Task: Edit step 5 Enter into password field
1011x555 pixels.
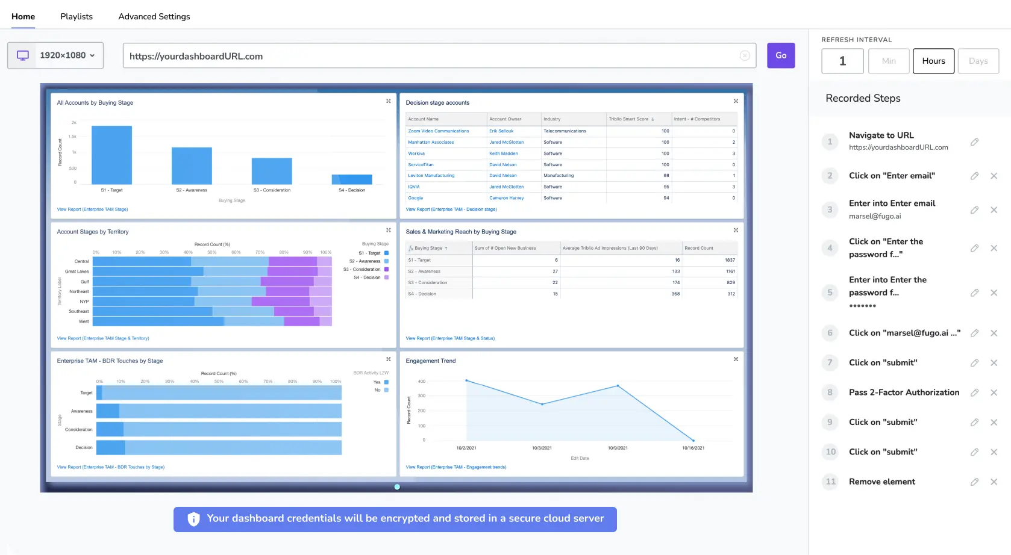Action: click(x=974, y=293)
